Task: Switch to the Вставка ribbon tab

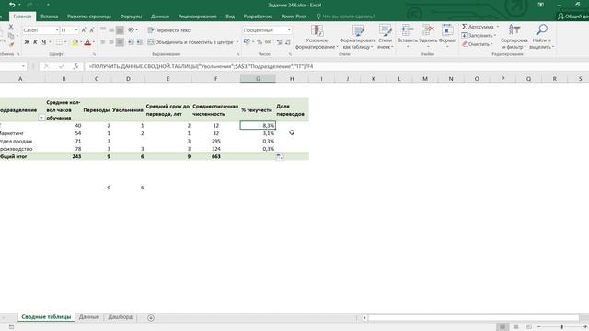Action: tap(49, 17)
